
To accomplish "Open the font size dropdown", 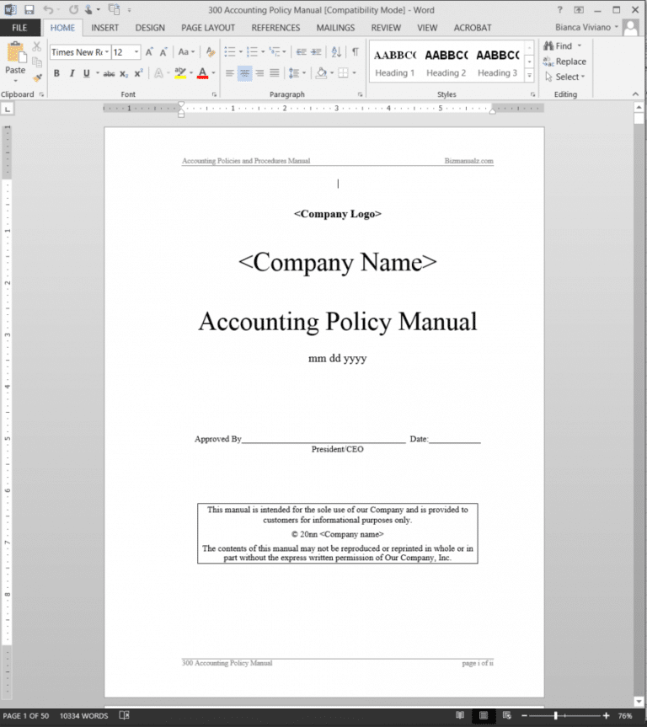I will tap(136, 52).
